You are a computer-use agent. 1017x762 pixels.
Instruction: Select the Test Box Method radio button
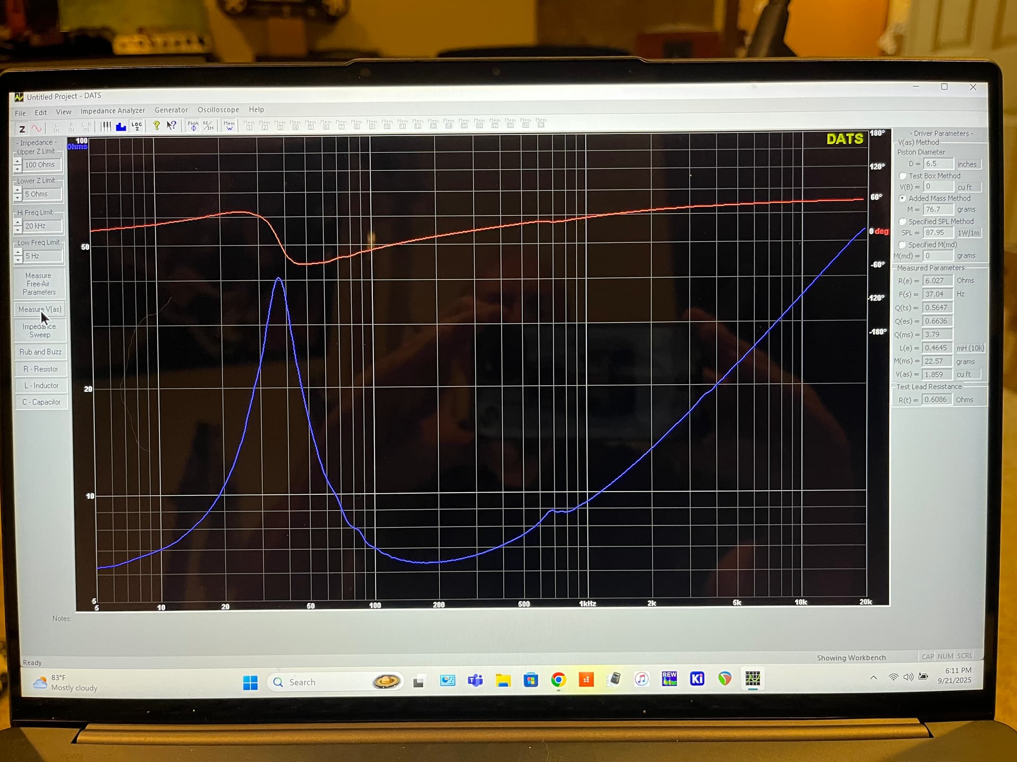pyautogui.click(x=903, y=176)
